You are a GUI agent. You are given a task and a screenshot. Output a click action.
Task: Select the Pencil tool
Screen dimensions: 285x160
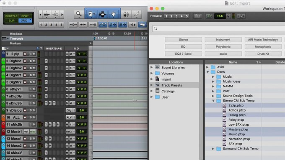(137, 14)
